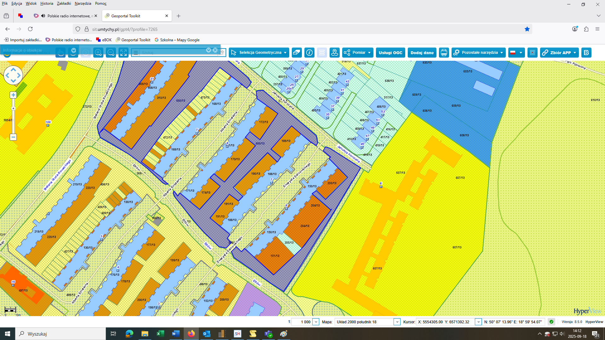The image size is (605, 340).
Task: Select the eraser clear selection tool
Action: tap(297, 53)
